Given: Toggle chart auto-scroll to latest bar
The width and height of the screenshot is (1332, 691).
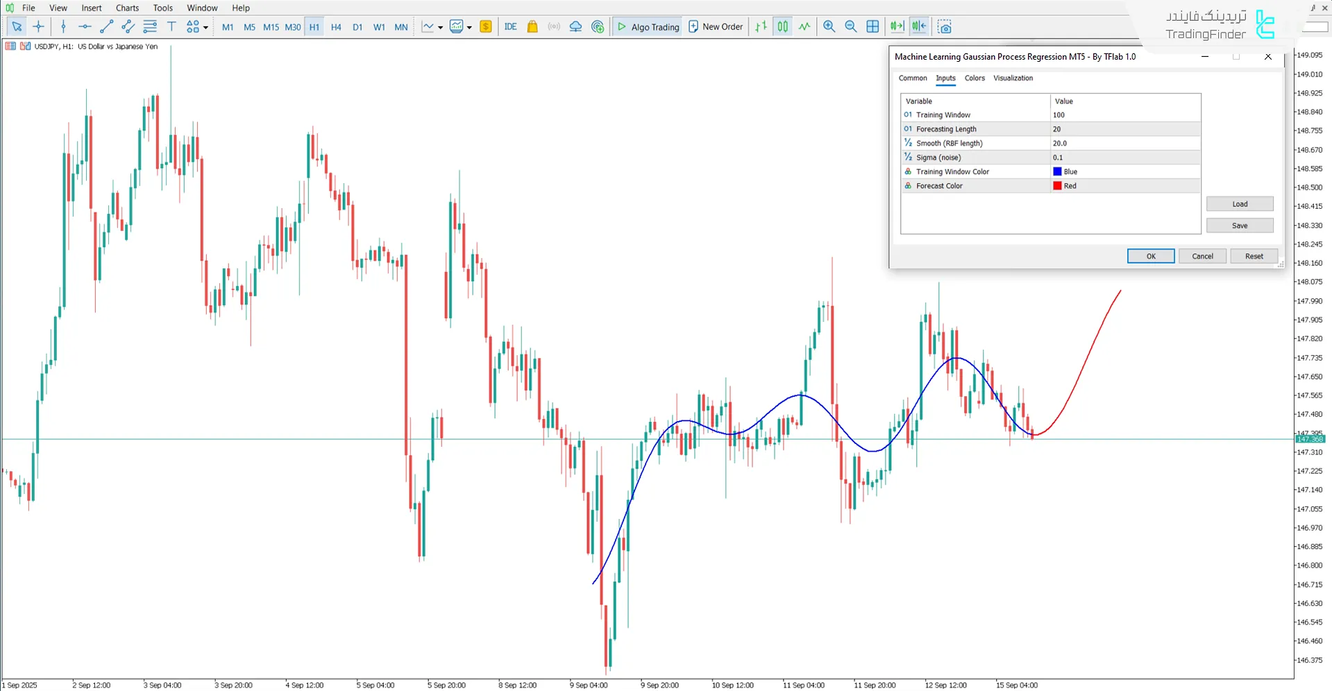Looking at the screenshot, I should (897, 27).
